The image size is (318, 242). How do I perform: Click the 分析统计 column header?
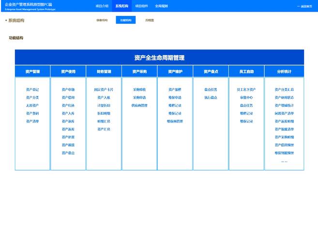click(284, 72)
